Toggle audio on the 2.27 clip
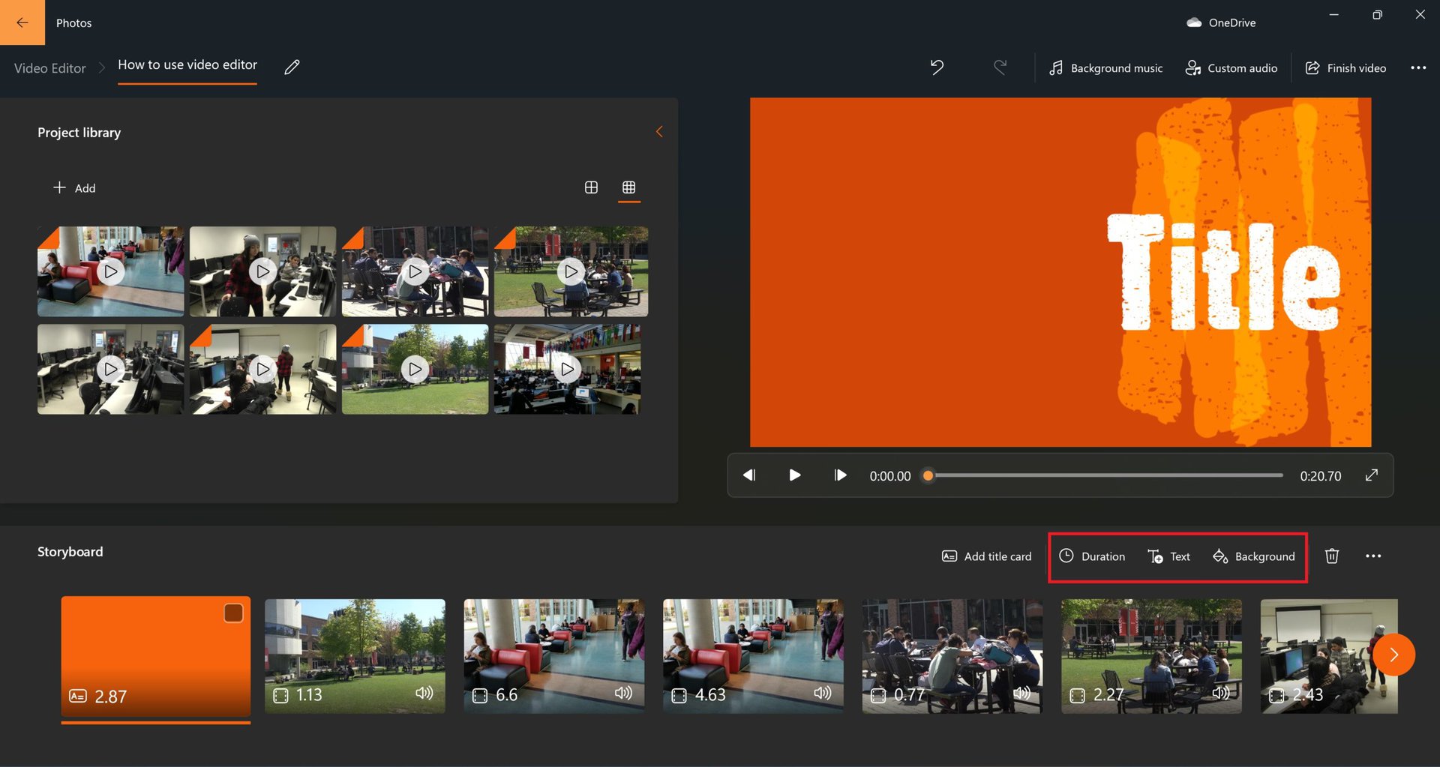The image size is (1440, 767). pyautogui.click(x=1221, y=693)
